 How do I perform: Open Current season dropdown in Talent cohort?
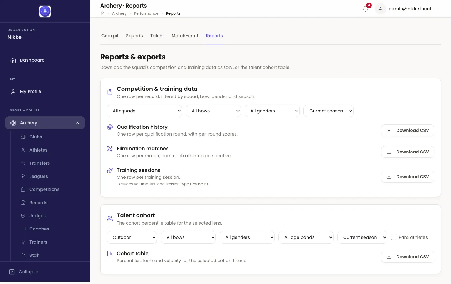coord(362,237)
